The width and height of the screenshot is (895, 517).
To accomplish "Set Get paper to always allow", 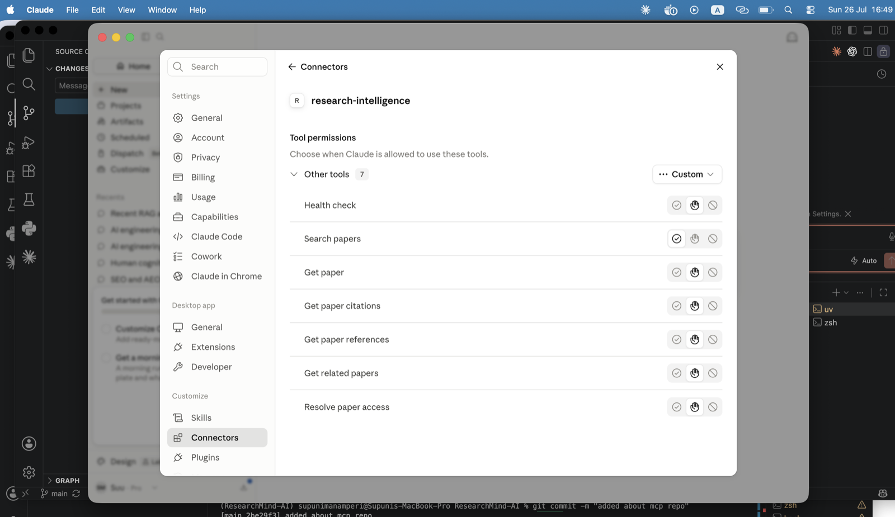I will point(676,272).
